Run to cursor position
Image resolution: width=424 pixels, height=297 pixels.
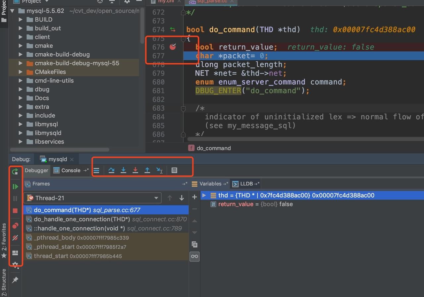[x=159, y=170]
